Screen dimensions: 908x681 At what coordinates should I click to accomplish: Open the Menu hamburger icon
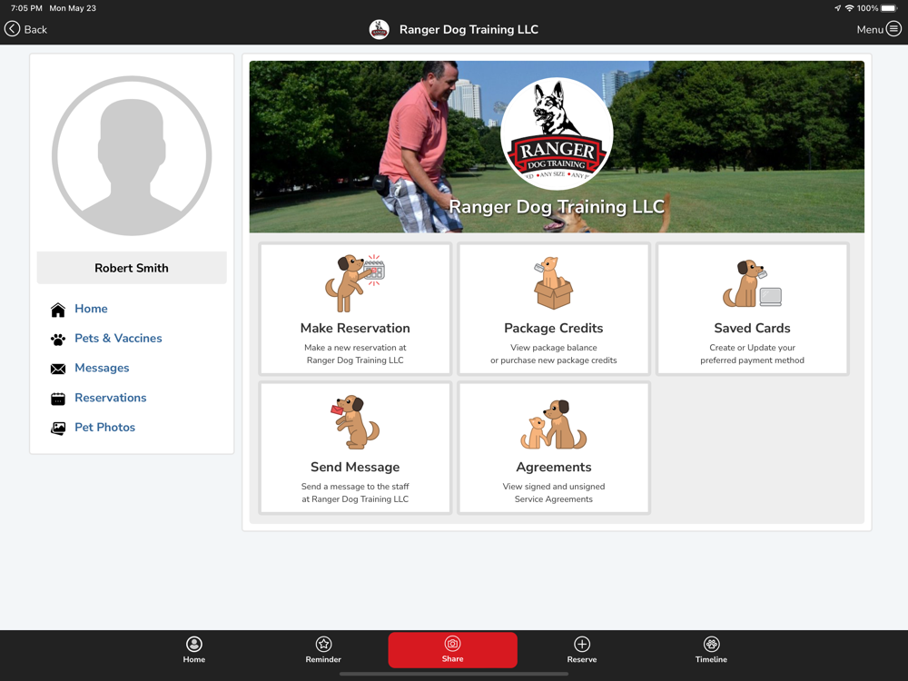pos(894,29)
